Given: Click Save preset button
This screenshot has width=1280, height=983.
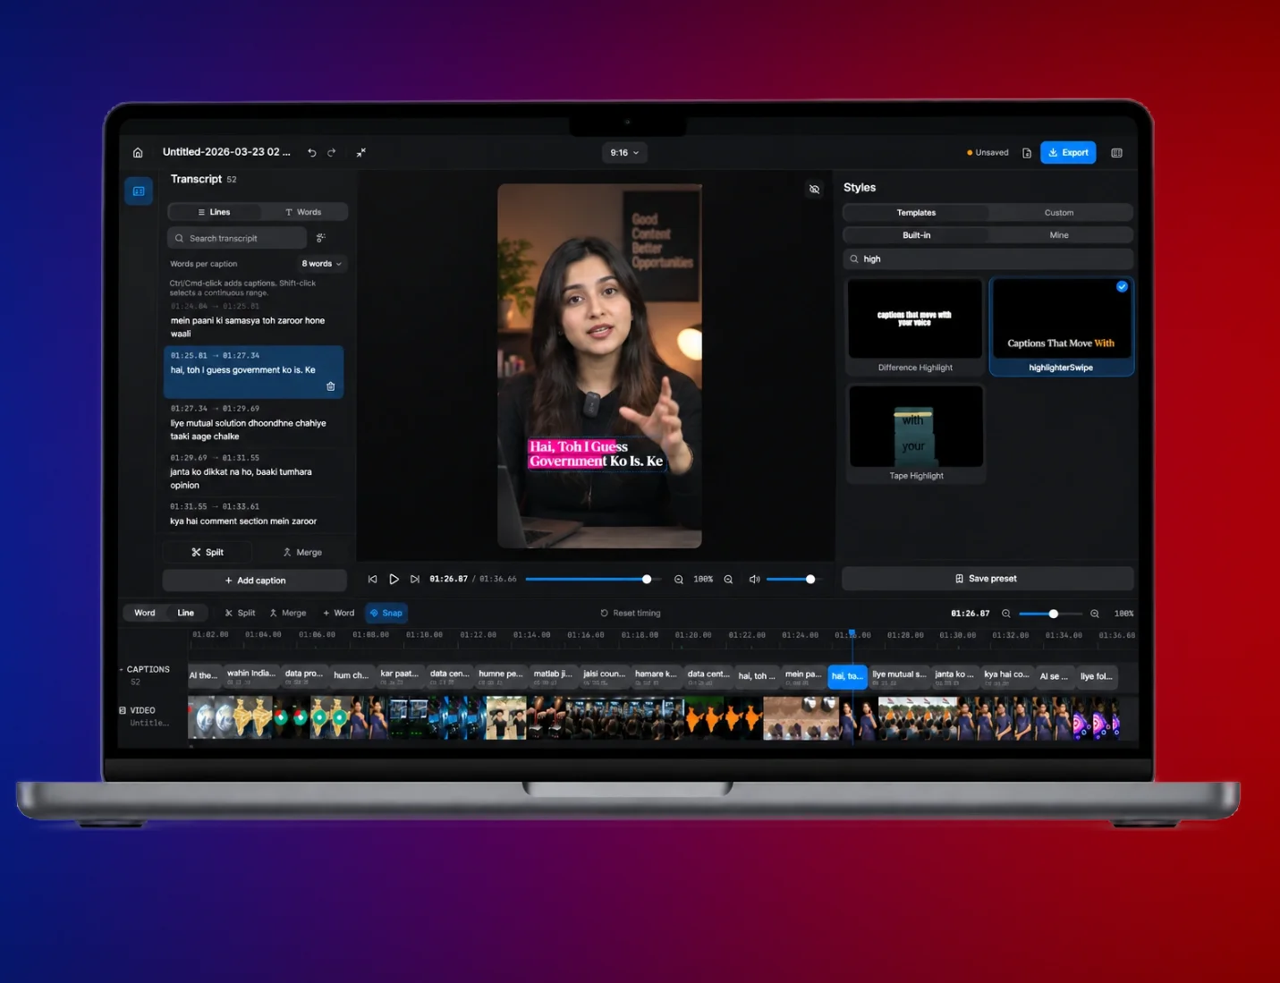Looking at the screenshot, I should pyautogui.click(x=988, y=579).
